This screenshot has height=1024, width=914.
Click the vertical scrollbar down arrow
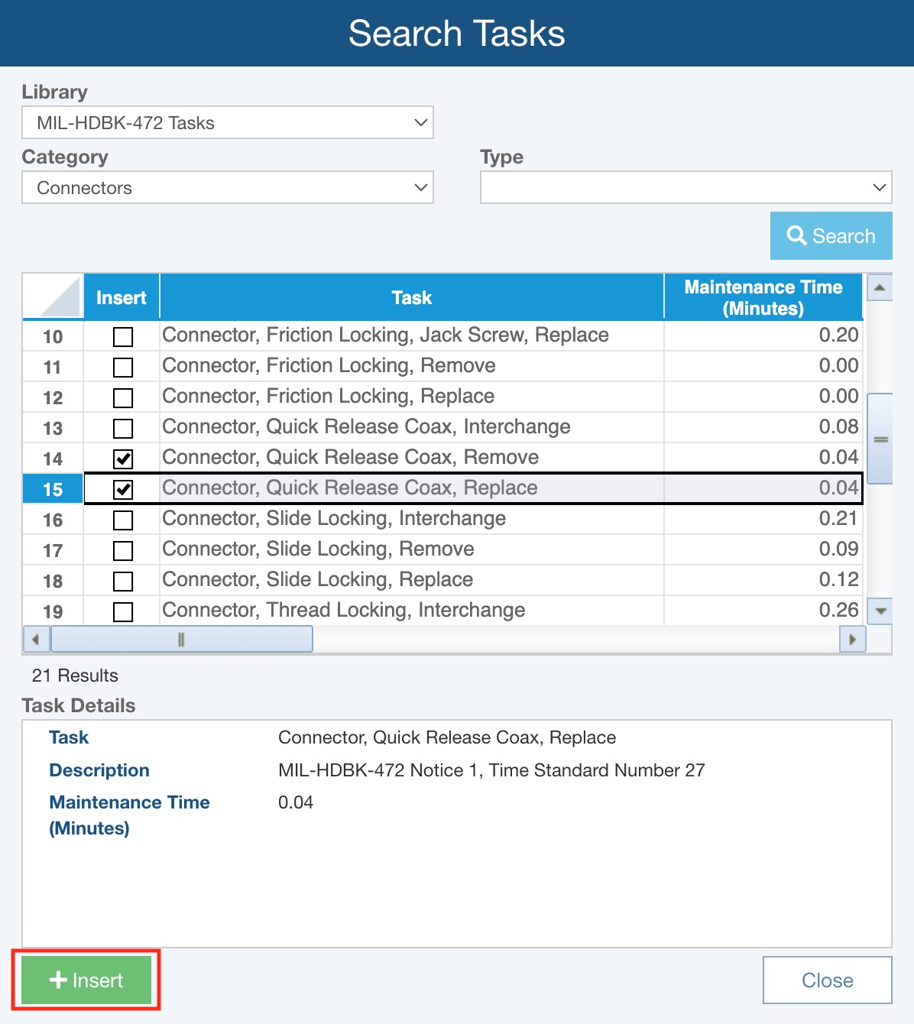click(880, 611)
